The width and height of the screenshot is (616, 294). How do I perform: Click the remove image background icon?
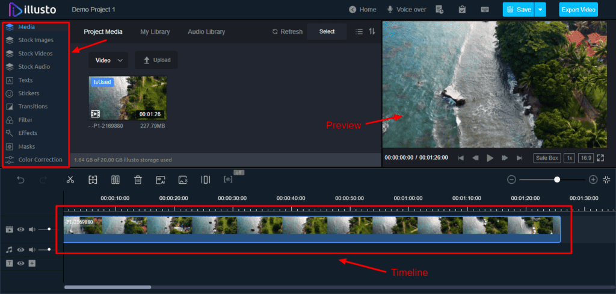[183, 180]
